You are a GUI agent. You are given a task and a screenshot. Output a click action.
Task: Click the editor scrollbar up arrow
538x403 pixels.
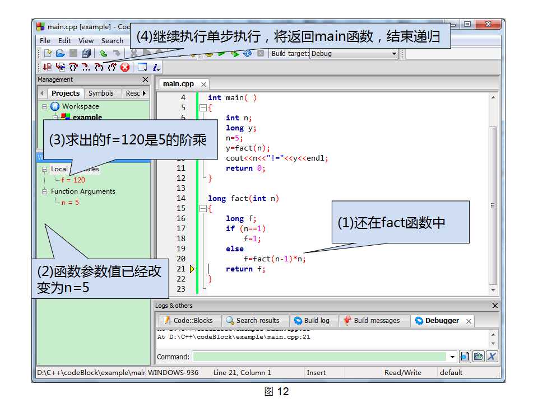pyautogui.click(x=493, y=97)
